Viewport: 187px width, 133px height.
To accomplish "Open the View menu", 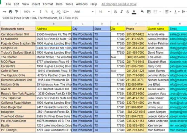I will coord(25,4).
